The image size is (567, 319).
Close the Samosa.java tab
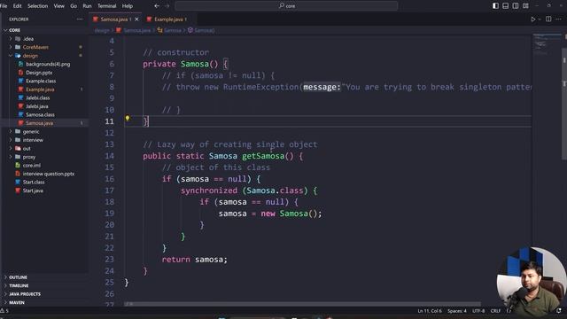[x=136, y=19]
